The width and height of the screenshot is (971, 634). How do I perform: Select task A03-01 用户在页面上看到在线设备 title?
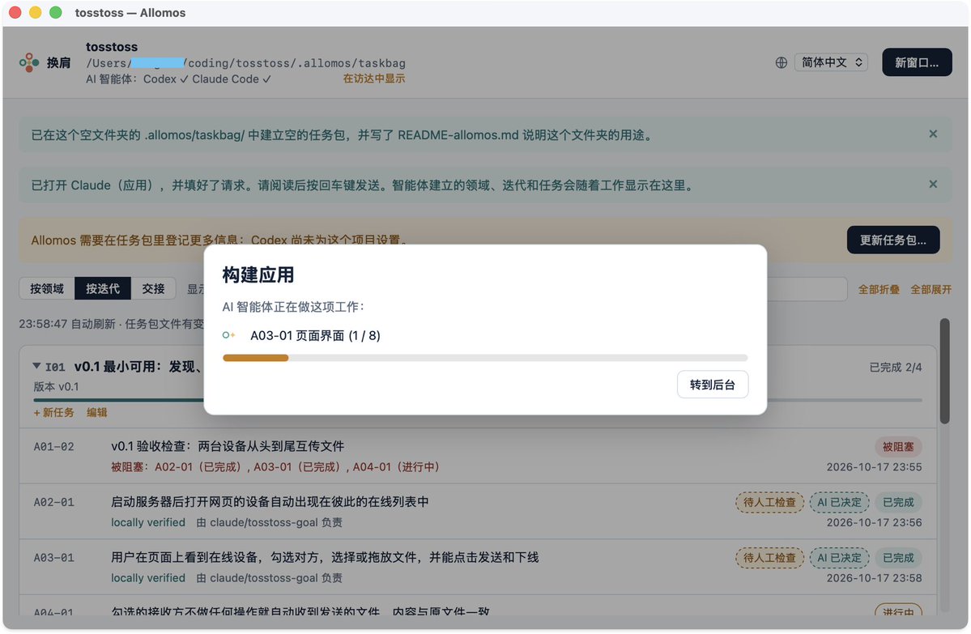point(325,557)
